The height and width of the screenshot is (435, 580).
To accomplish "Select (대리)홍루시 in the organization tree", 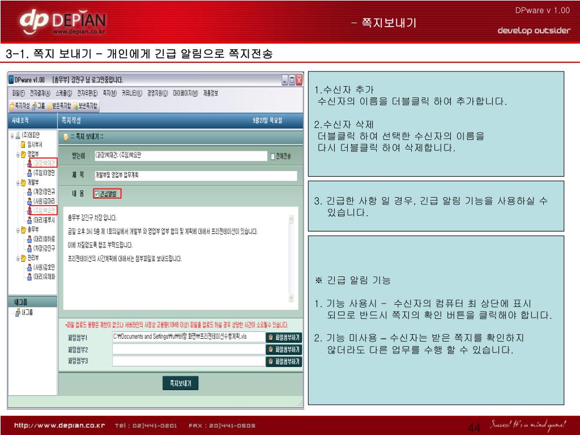I will coord(44,220).
